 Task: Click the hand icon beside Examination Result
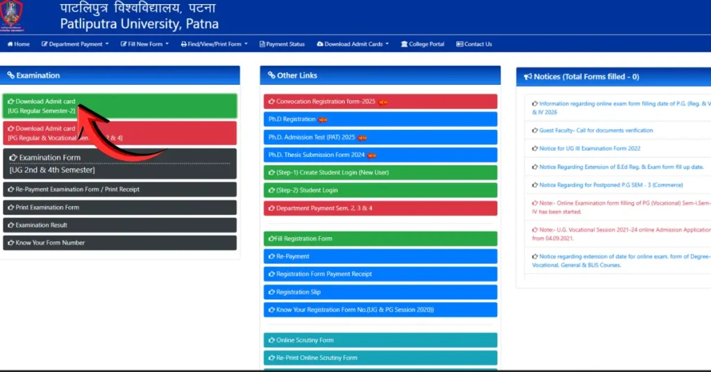(x=11, y=225)
